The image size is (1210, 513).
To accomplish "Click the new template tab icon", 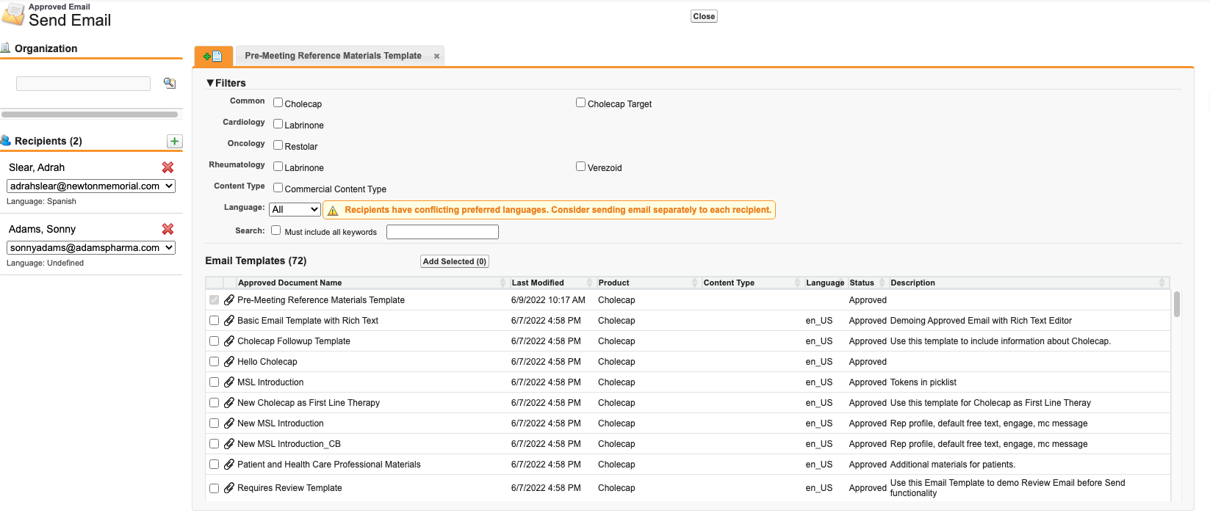I will coord(213,57).
